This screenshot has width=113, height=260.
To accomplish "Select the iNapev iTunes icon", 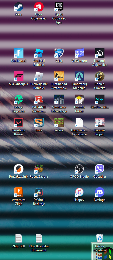I will pyautogui.click(x=79, y=192).
